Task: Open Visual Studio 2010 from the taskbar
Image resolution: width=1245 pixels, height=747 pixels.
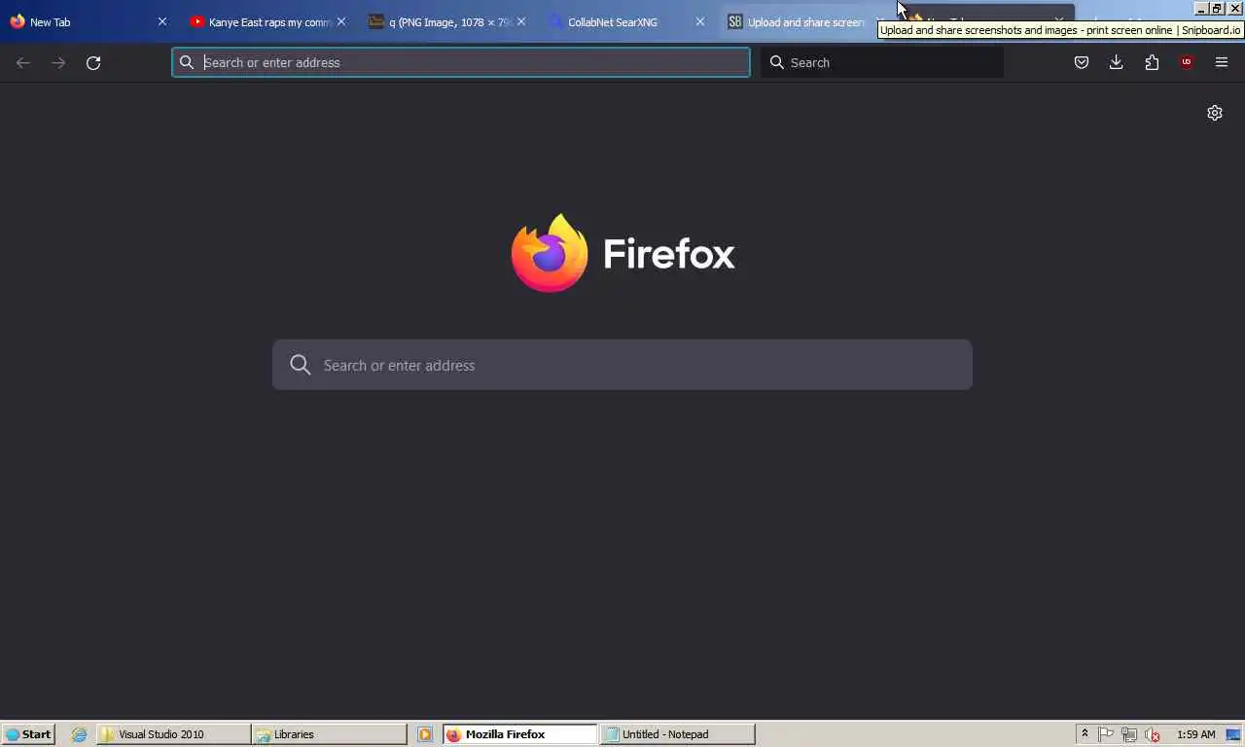Action: pyautogui.click(x=173, y=734)
